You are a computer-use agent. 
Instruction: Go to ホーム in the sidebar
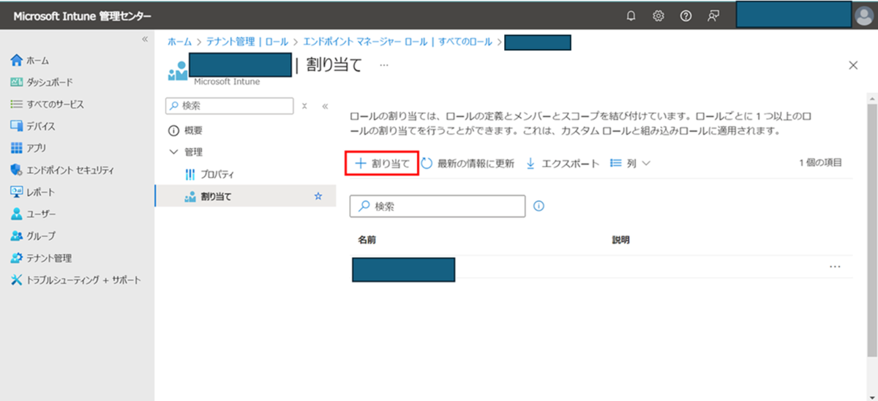coord(31,60)
